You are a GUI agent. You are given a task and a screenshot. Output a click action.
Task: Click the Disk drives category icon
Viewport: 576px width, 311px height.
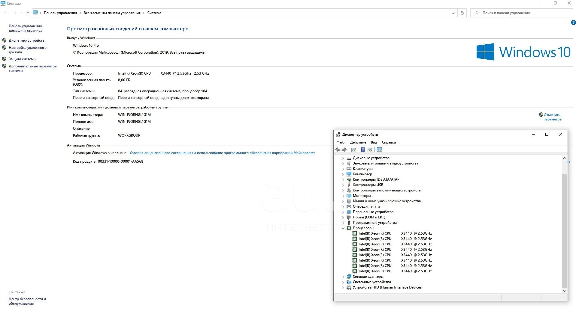point(349,158)
